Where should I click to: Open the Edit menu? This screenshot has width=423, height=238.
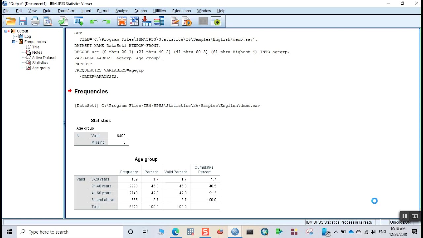click(x=19, y=11)
